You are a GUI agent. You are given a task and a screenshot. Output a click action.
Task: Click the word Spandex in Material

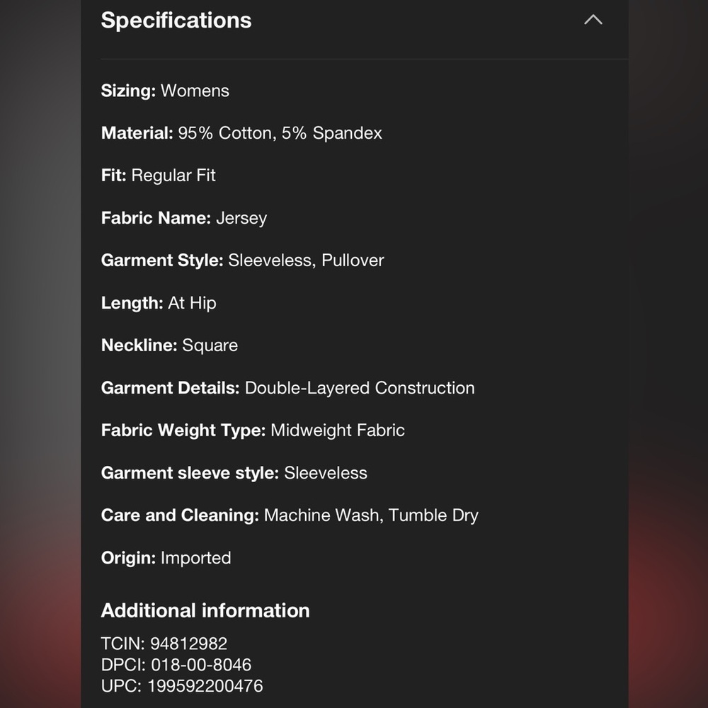(347, 133)
